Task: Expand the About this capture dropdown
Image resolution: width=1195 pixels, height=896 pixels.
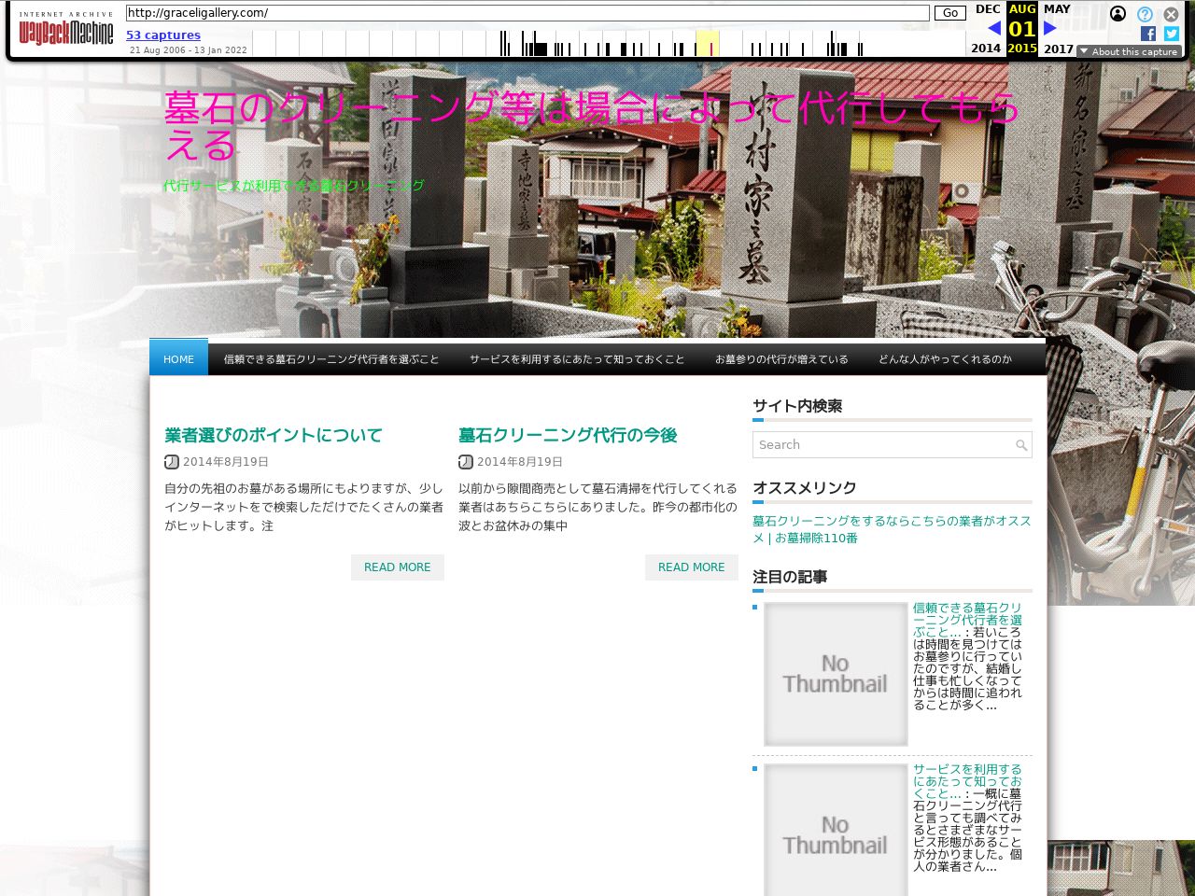Action: (x=1129, y=52)
